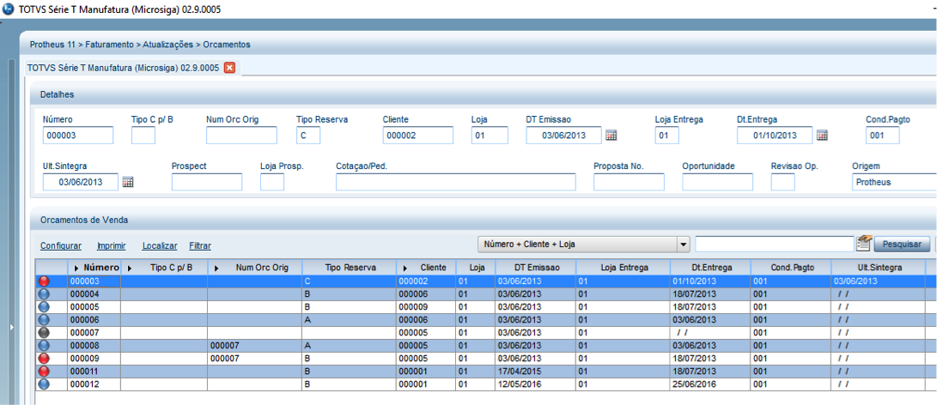Screen dimensions: 937x405
Task: Open calendar picker for Ult.Sintegra
Action: [x=128, y=182]
